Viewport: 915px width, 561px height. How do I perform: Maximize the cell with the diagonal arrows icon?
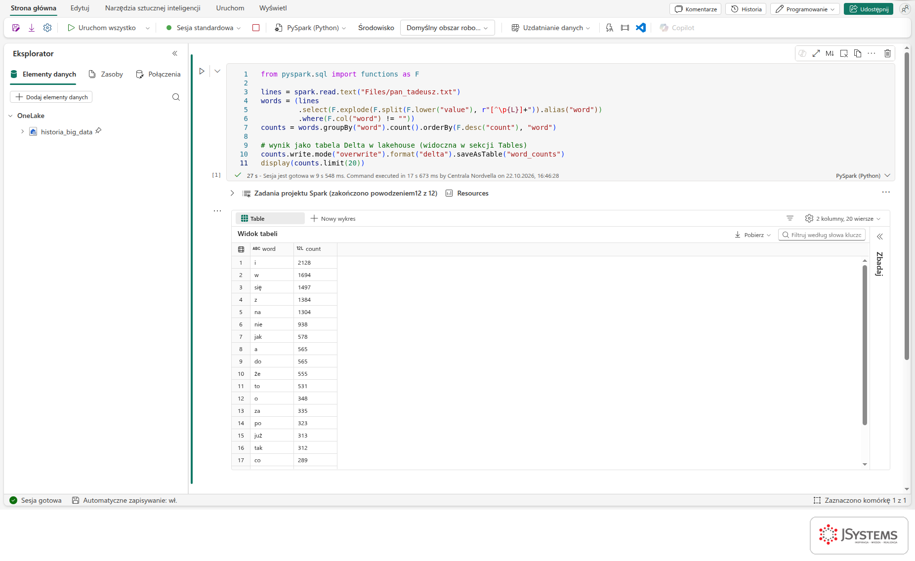click(816, 53)
